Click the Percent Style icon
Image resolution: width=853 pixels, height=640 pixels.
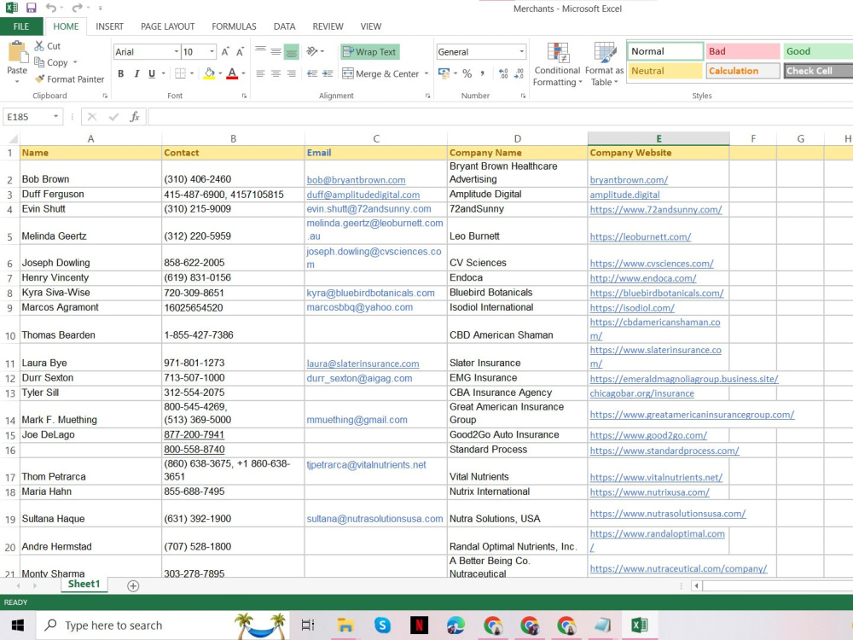coord(467,73)
